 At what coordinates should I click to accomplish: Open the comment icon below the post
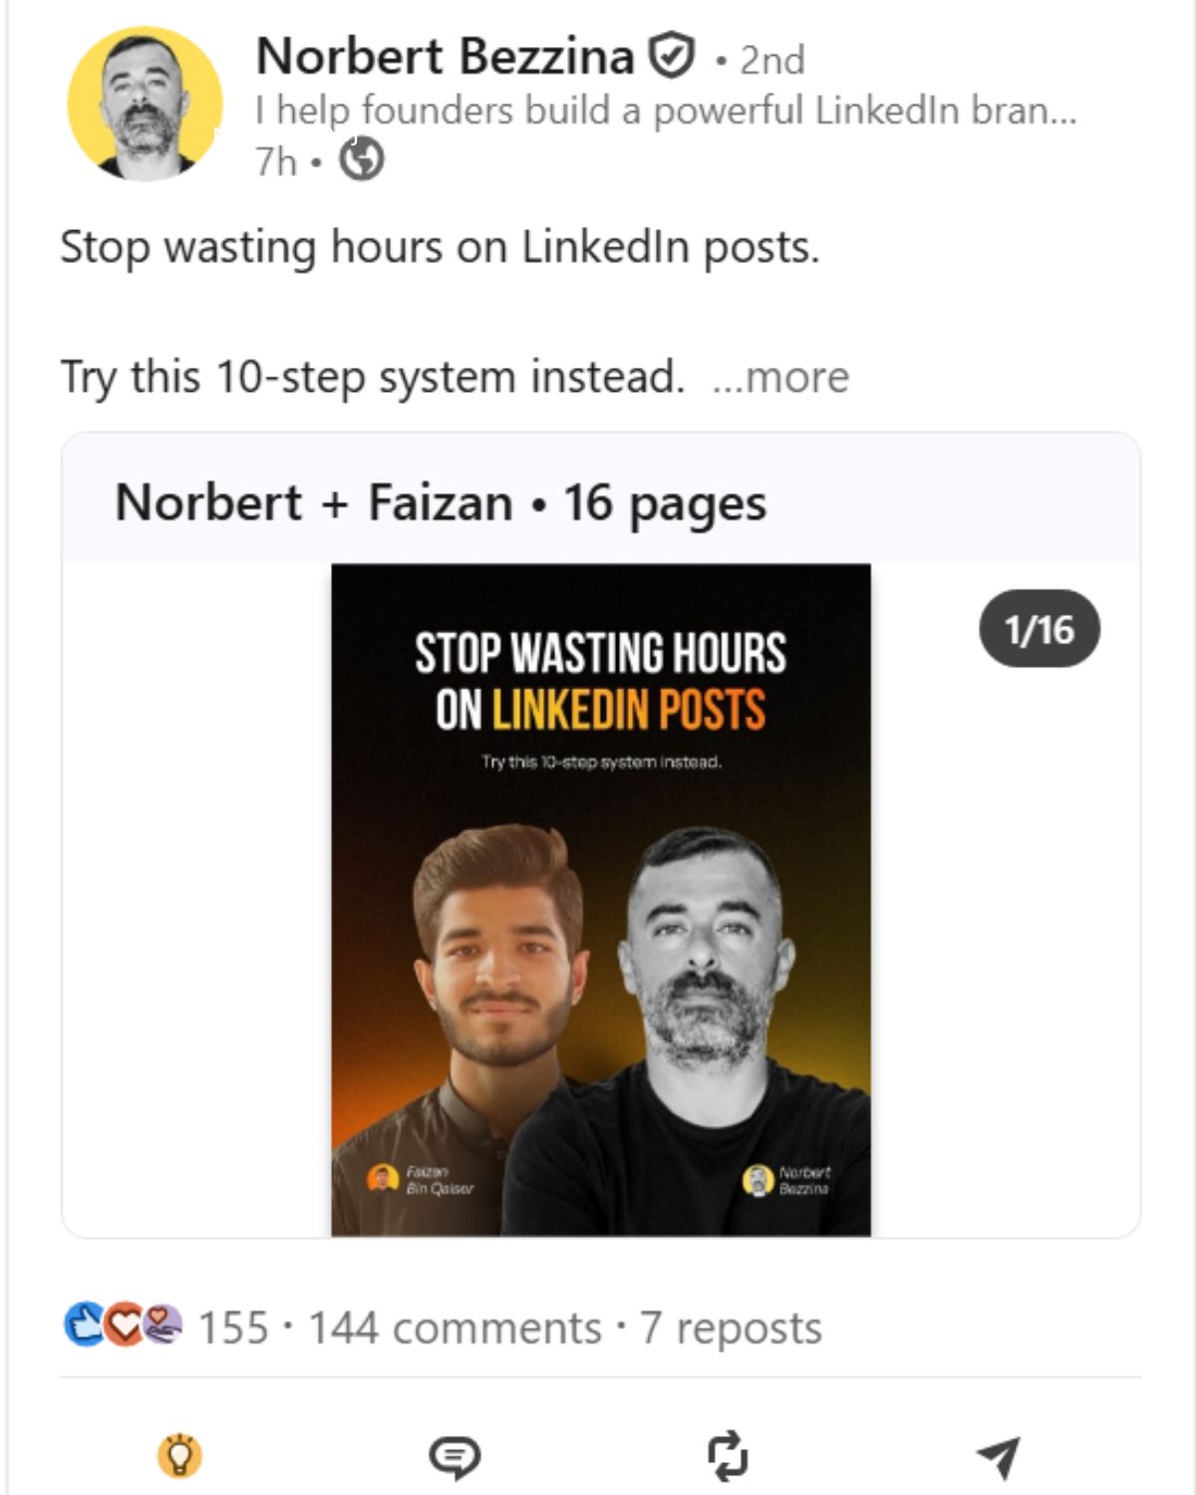click(454, 1457)
